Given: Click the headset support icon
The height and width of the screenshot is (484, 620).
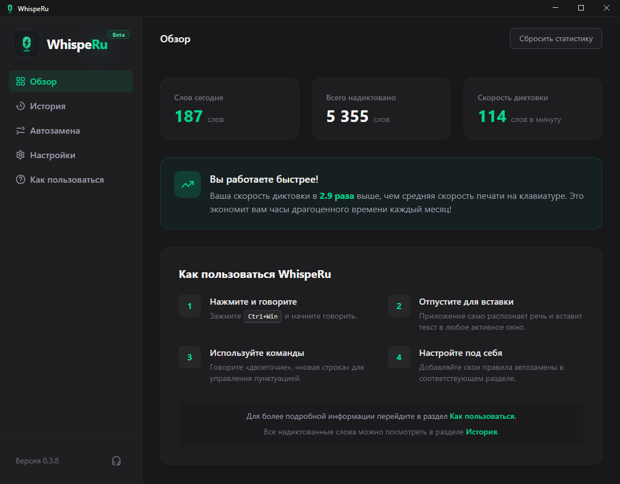Looking at the screenshot, I should coord(116,461).
